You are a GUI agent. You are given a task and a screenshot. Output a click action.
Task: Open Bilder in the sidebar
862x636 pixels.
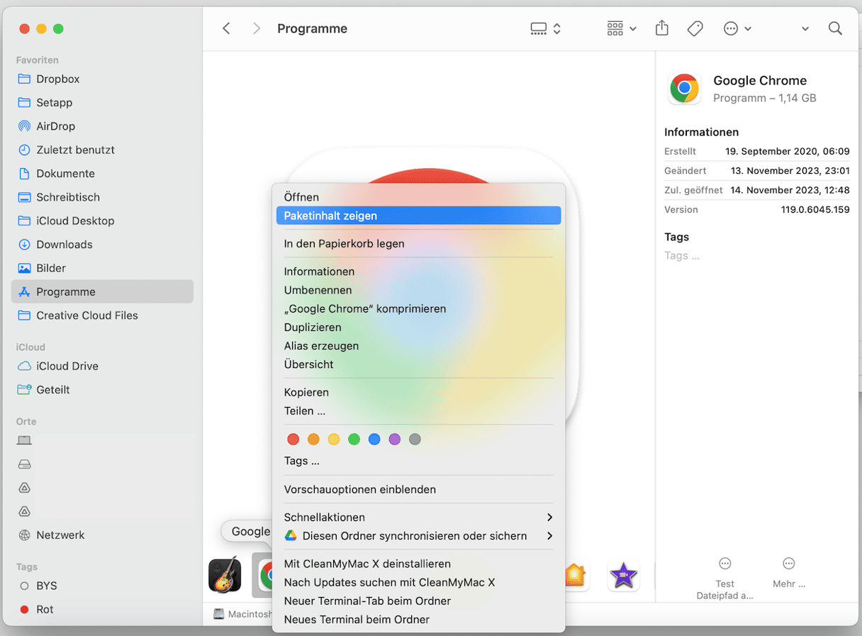(x=102, y=268)
